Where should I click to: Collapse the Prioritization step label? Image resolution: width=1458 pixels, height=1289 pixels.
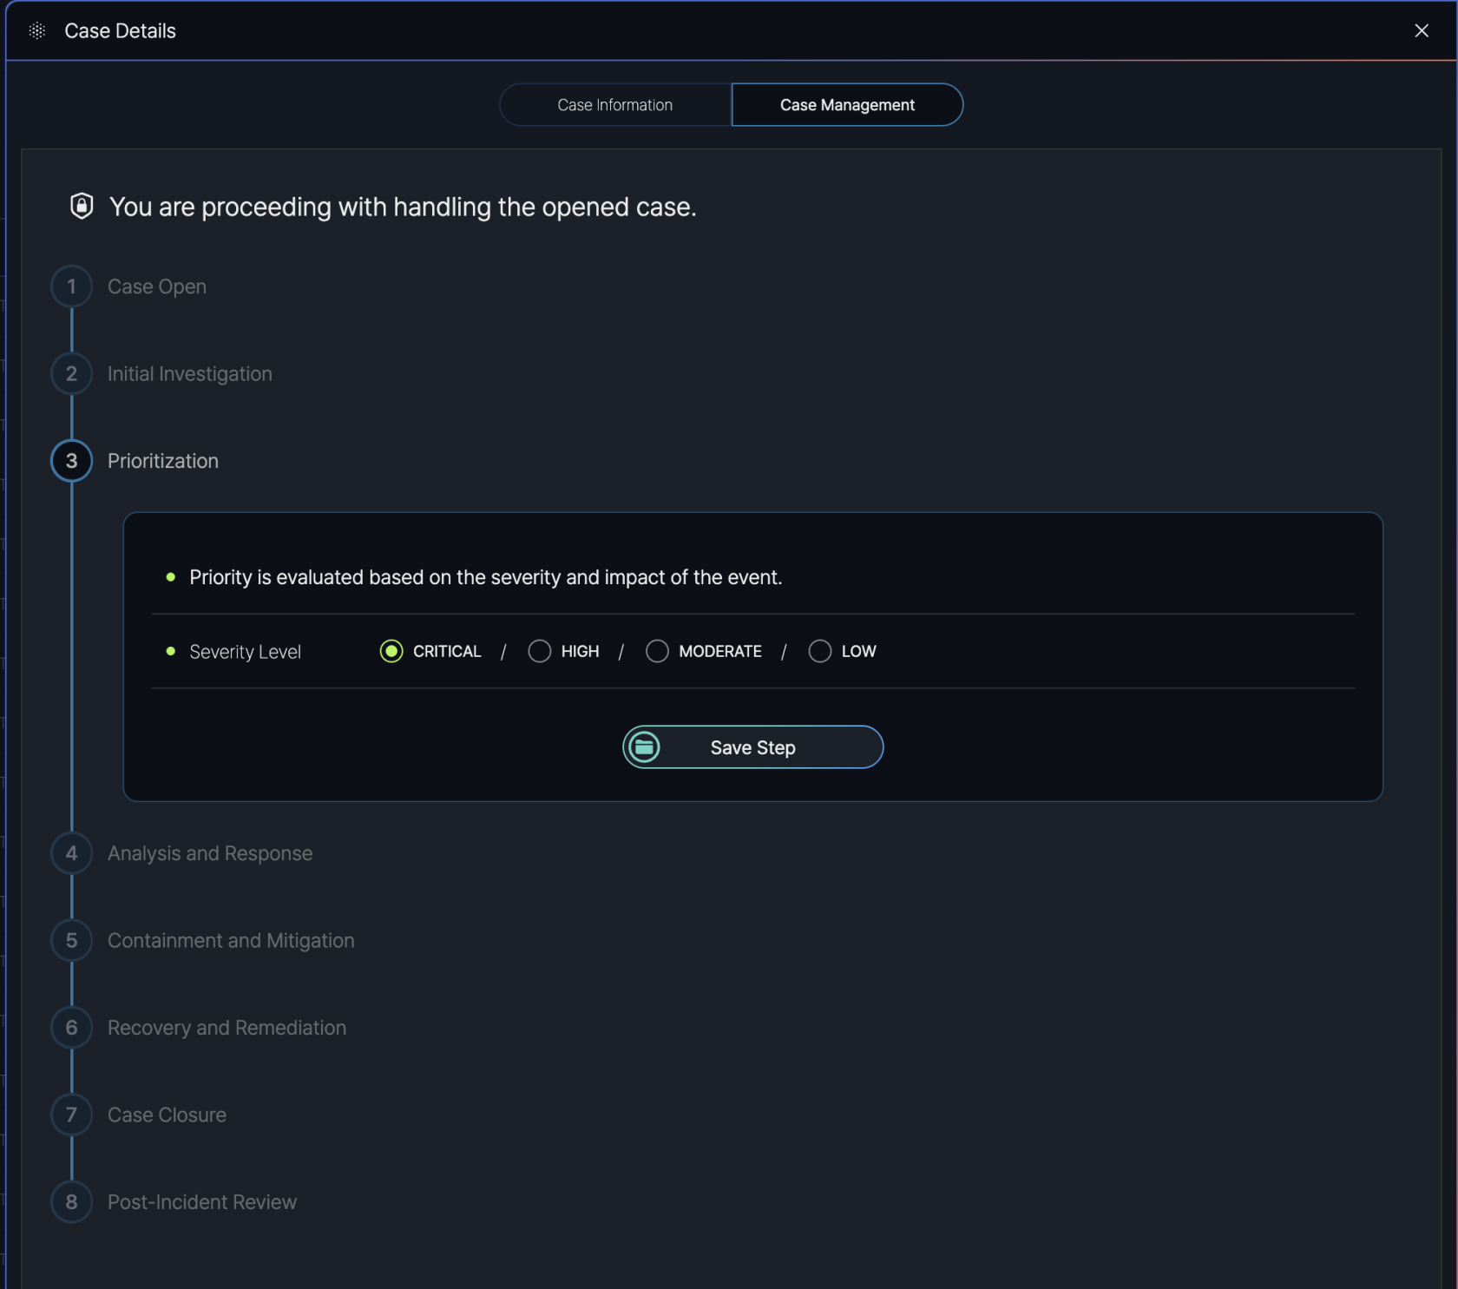click(x=163, y=461)
